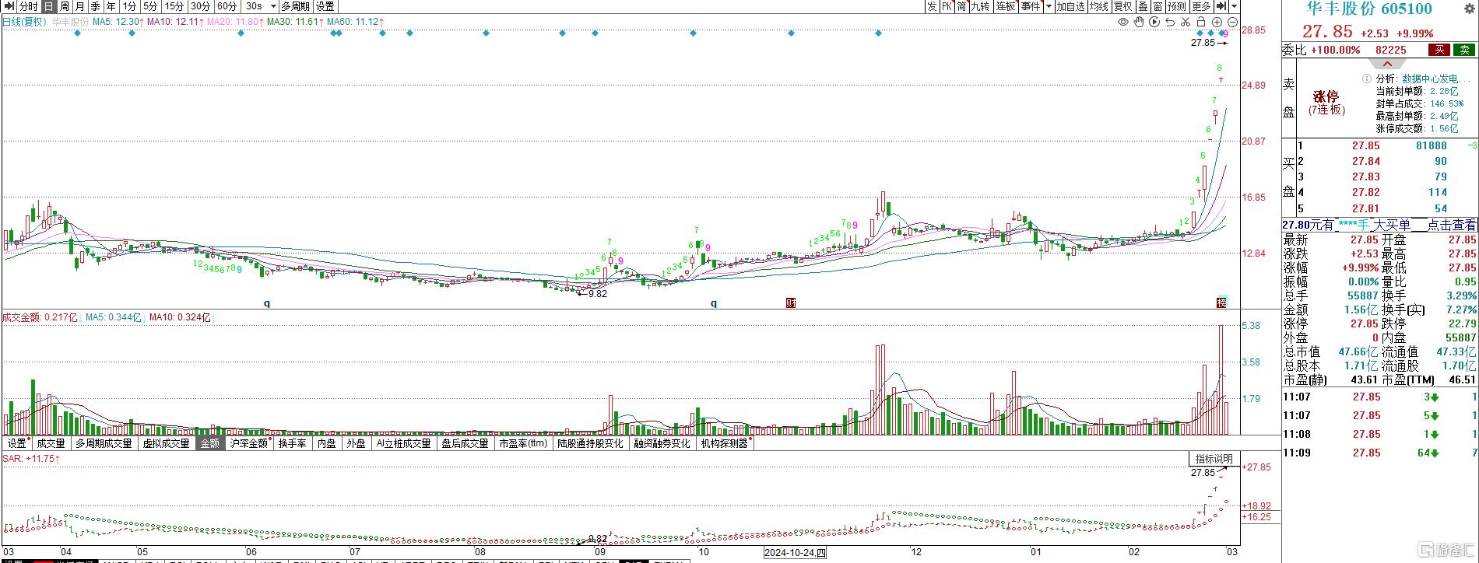The width and height of the screenshot is (1479, 563).
Task: Click the eye visibility icon above chart
Action: 1122,22
